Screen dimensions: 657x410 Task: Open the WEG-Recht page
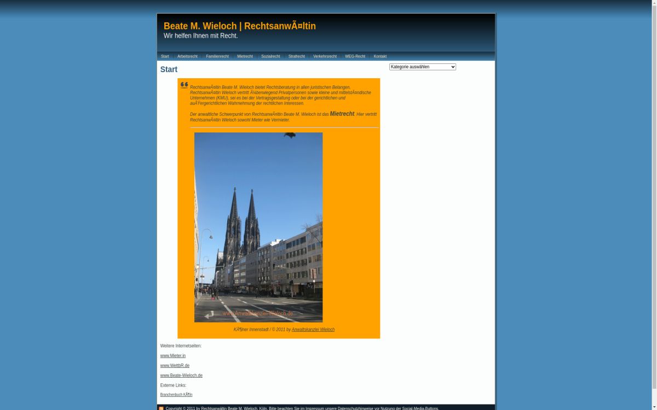click(355, 56)
